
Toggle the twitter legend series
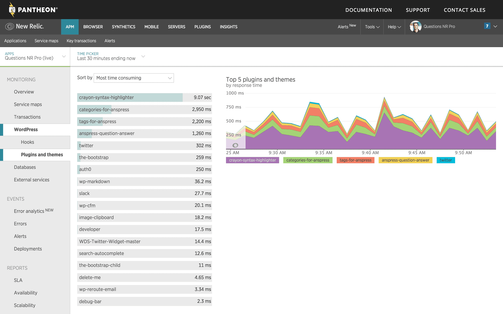(x=446, y=160)
